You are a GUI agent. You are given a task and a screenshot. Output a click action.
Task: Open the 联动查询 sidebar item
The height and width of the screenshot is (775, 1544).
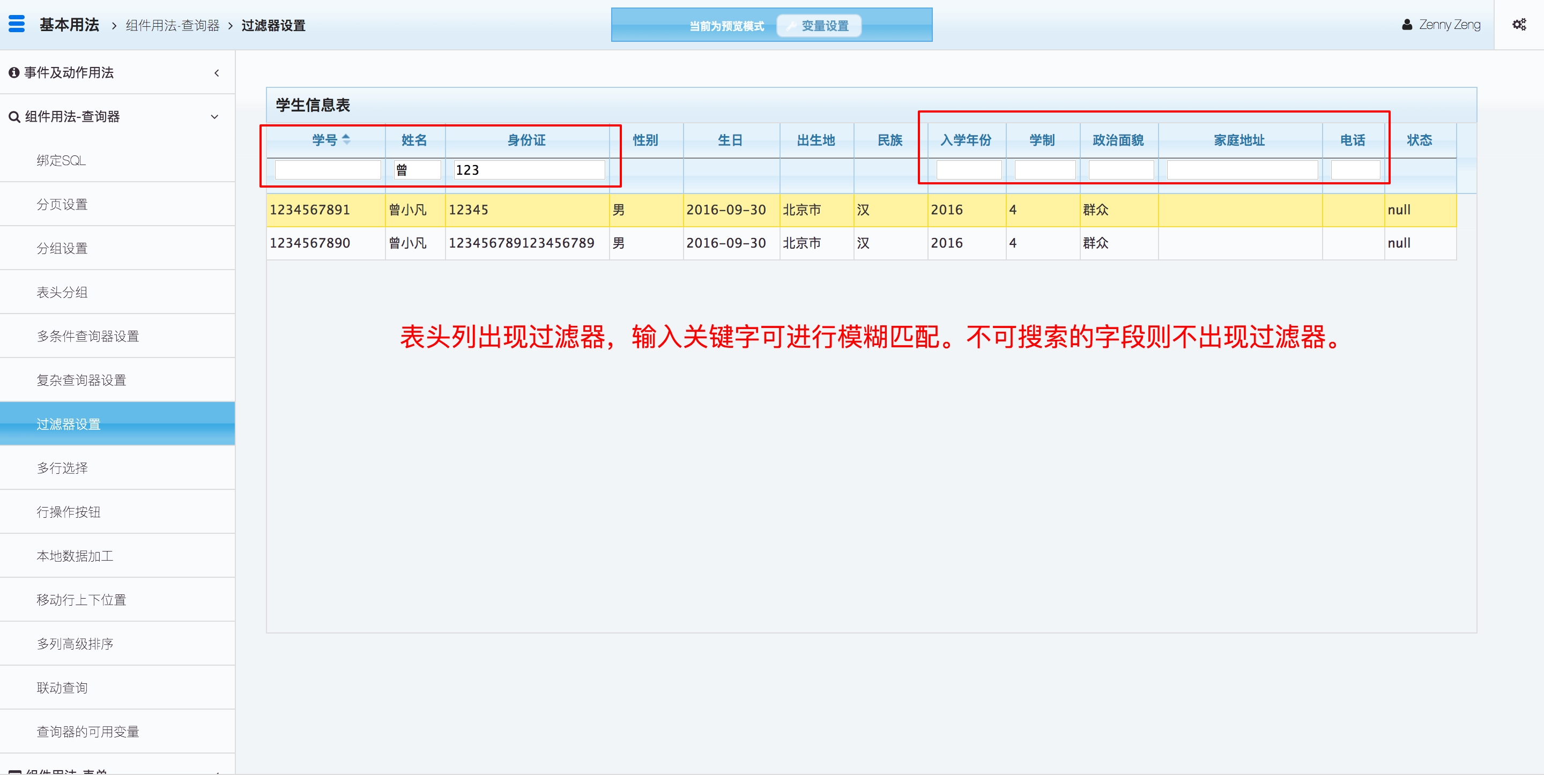(x=62, y=688)
